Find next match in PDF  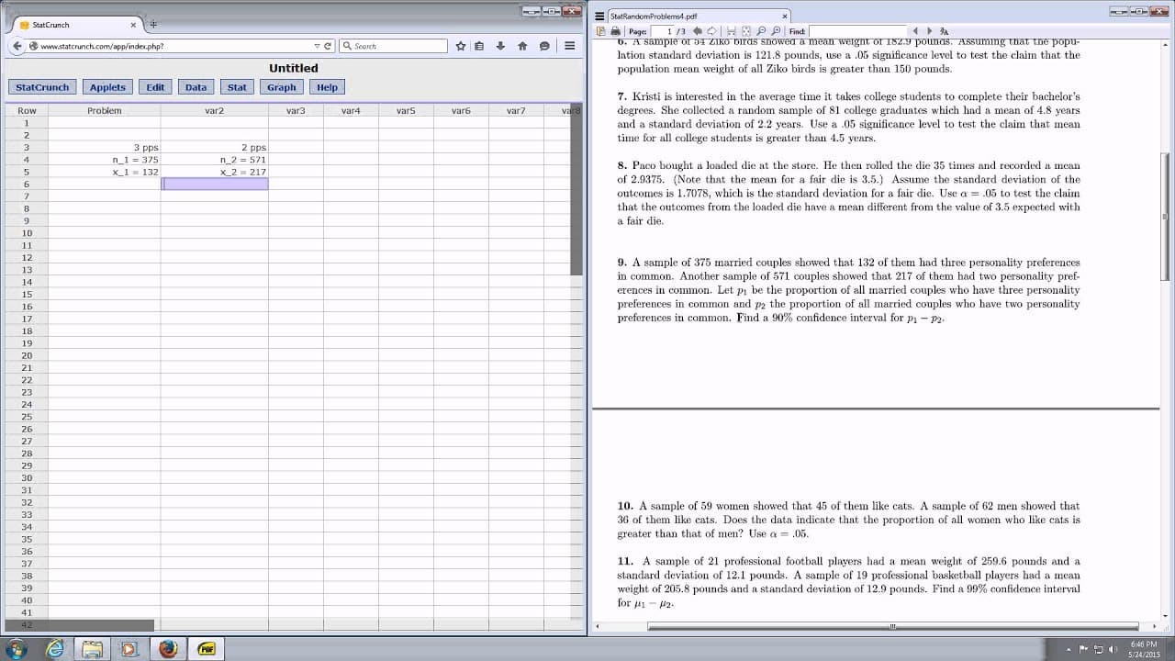(929, 31)
